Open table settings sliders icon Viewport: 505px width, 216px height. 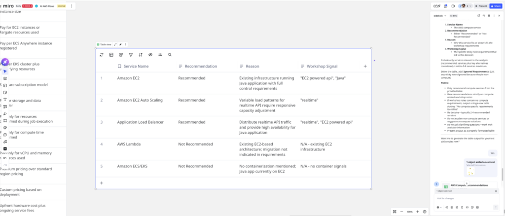point(160,55)
